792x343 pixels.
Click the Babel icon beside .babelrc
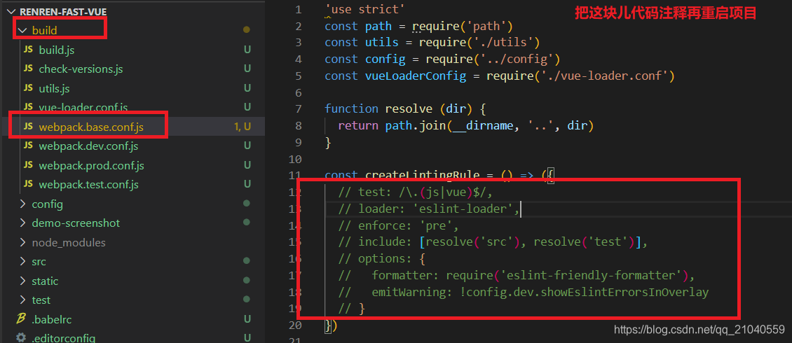click(21, 318)
